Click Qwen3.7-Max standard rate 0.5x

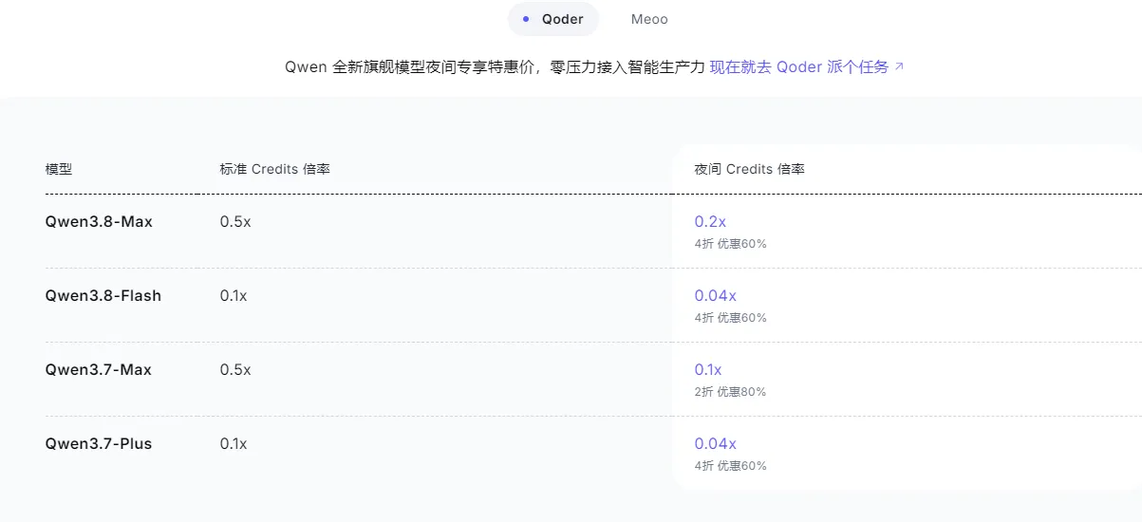(x=235, y=369)
